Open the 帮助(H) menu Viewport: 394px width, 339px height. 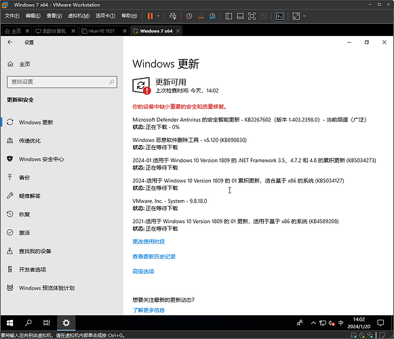[130, 16]
